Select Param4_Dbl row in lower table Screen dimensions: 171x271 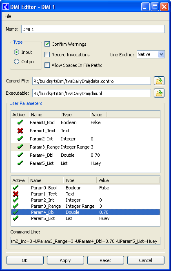click(x=85, y=212)
